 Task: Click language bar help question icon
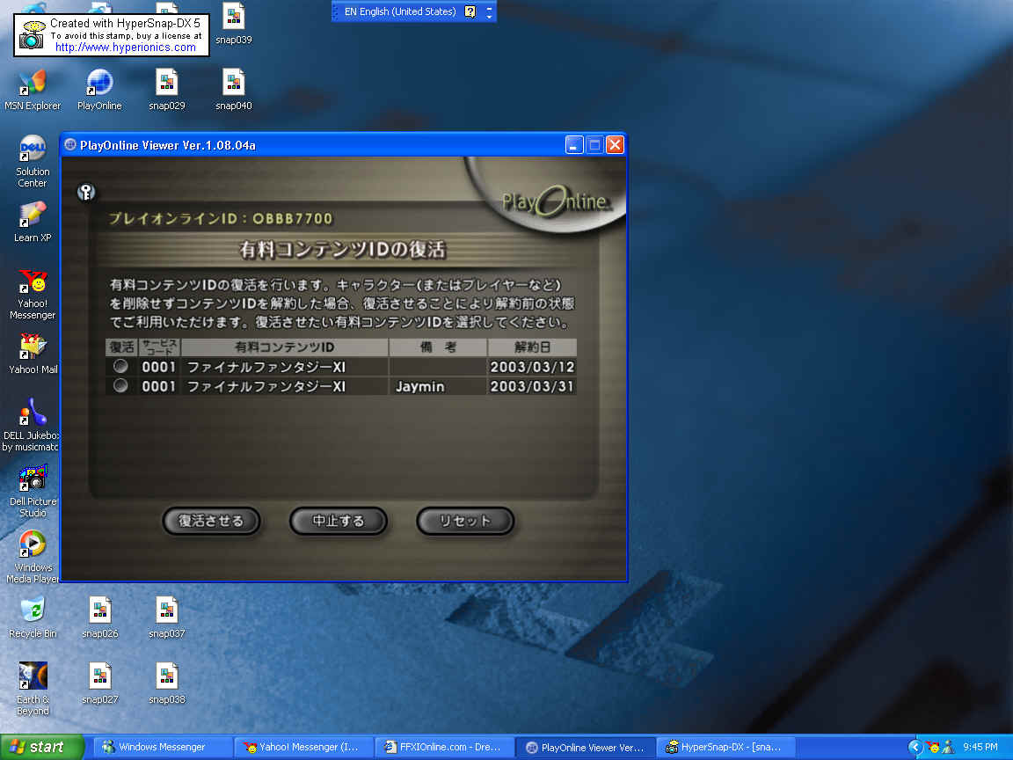coord(470,11)
